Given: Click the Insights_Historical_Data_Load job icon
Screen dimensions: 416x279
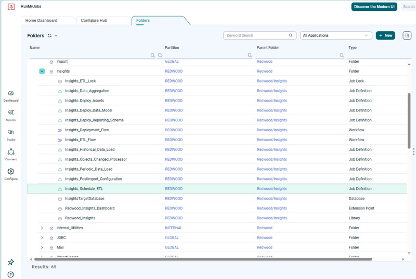Looking at the screenshot, I should click(60, 150).
